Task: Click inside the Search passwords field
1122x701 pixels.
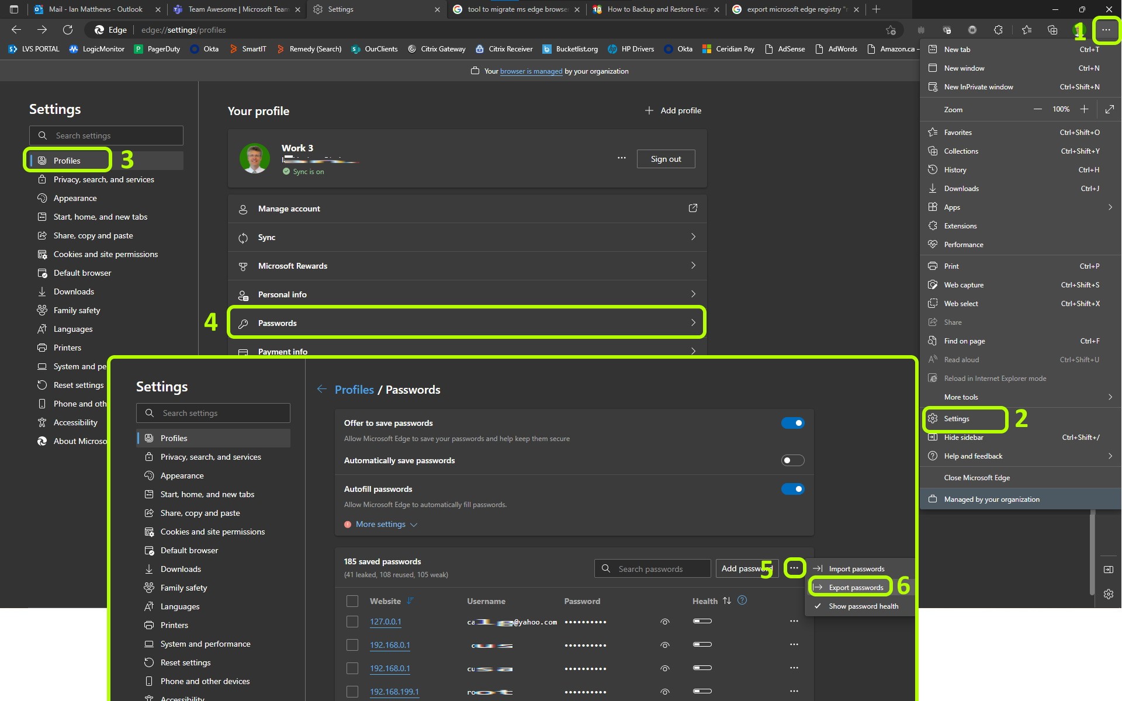Action: pos(652,568)
